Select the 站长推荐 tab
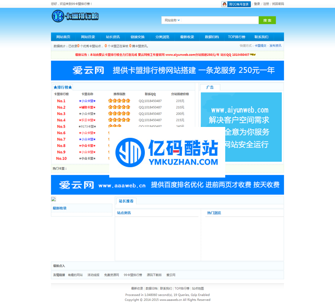The height and width of the screenshot is (305, 335). 126,201
